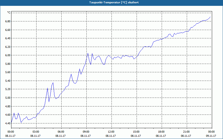Click the 00:00 label above first 08.11.17

[x=11, y=132]
